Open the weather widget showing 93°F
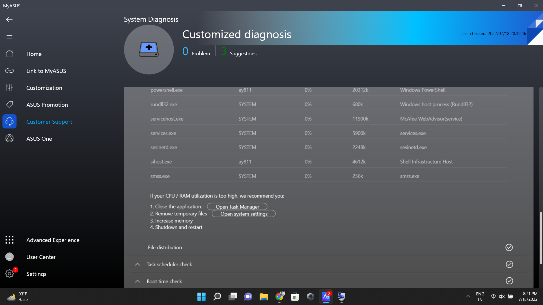The width and height of the screenshot is (543, 305). click(18, 297)
